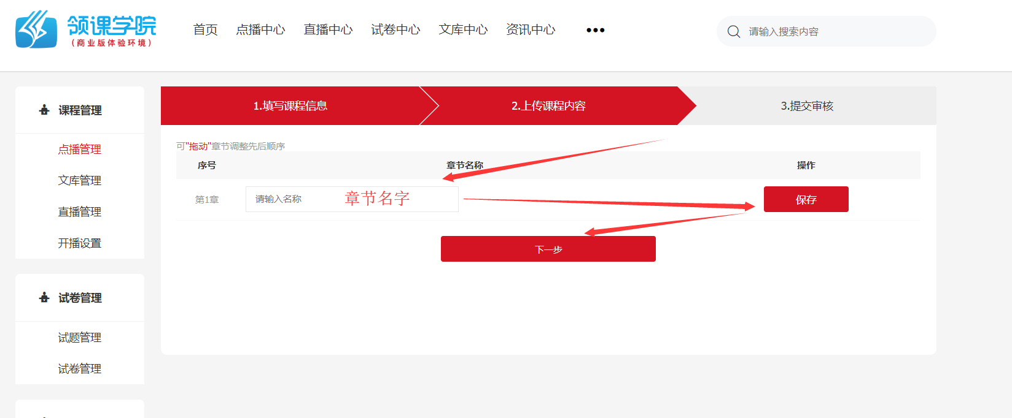Click the search magnifier icon

tap(734, 31)
